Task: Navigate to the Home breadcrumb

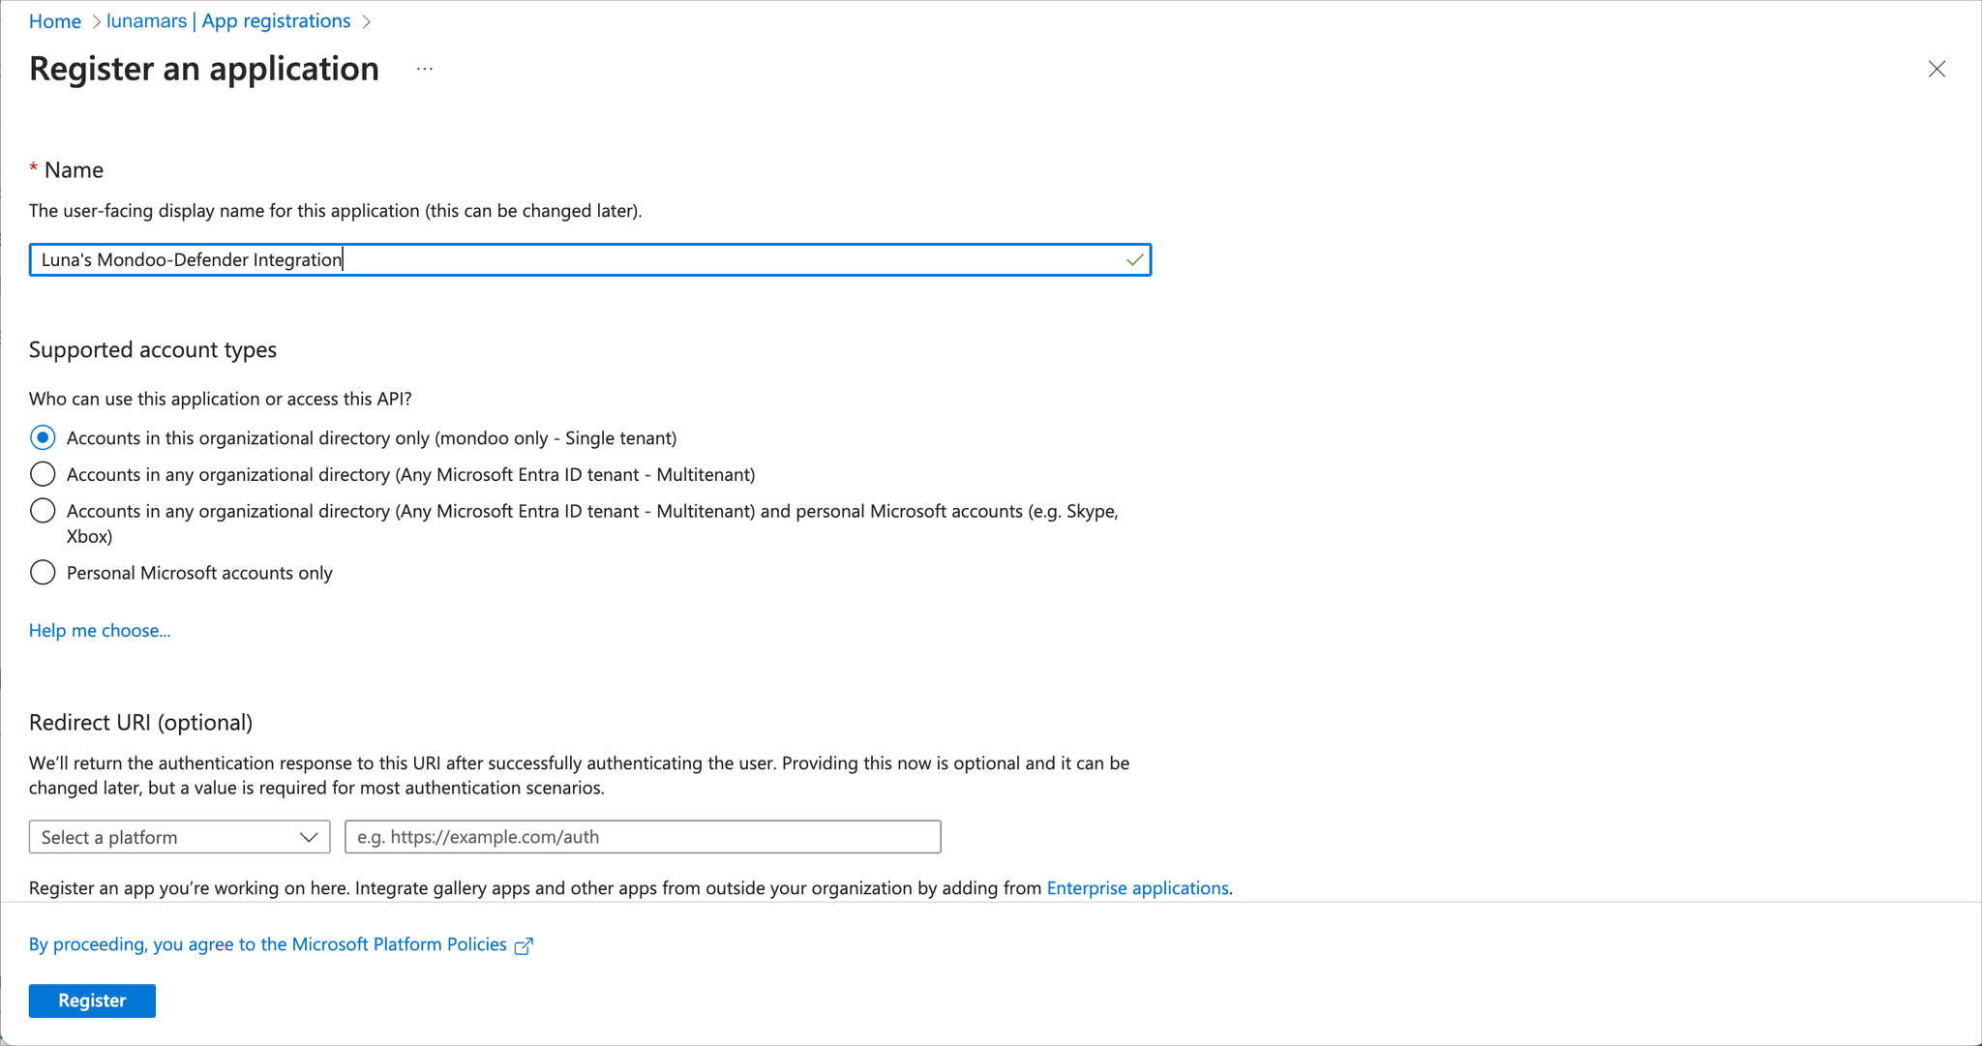Action: pyautogui.click(x=54, y=20)
